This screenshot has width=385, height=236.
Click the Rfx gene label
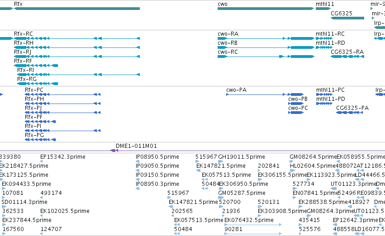click(x=18, y=4)
